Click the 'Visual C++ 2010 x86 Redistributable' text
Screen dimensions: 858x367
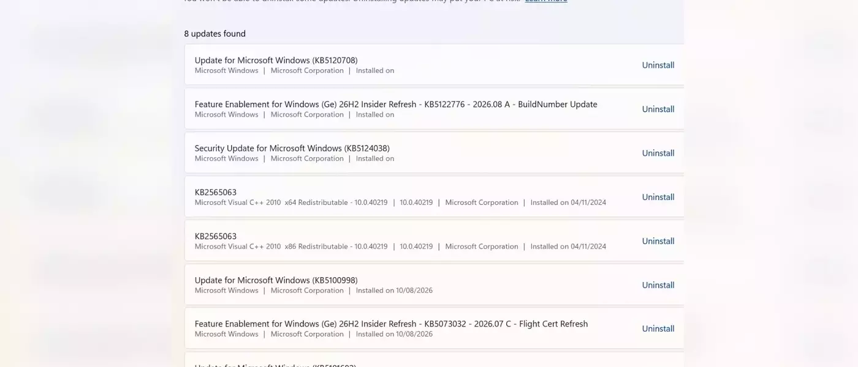tap(291, 247)
